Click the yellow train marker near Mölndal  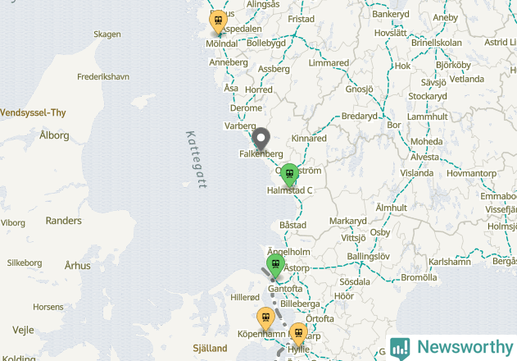click(x=218, y=22)
